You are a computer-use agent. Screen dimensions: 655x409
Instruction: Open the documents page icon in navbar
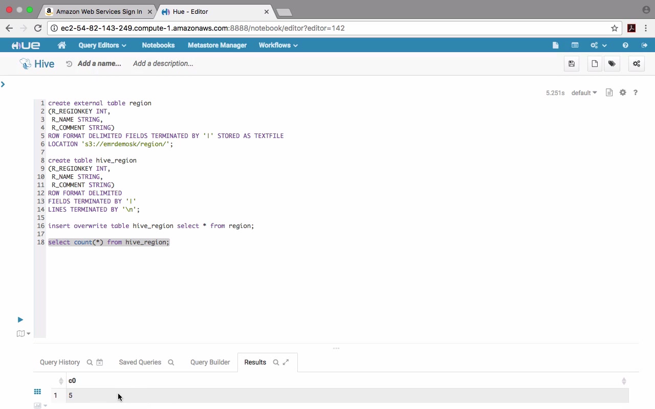(555, 45)
